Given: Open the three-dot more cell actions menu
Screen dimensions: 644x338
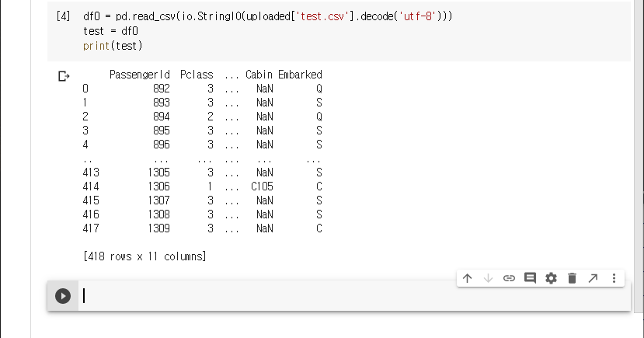Looking at the screenshot, I should [614, 278].
